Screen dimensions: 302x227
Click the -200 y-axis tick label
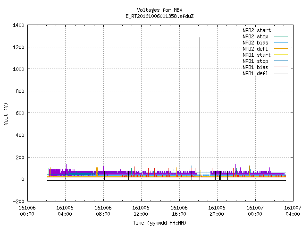point(18,201)
